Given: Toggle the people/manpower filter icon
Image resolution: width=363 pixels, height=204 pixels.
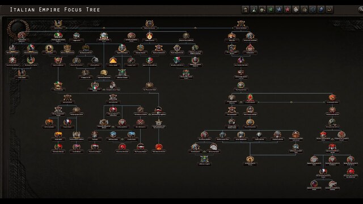Looking at the screenshot, I should tap(305, 10).
